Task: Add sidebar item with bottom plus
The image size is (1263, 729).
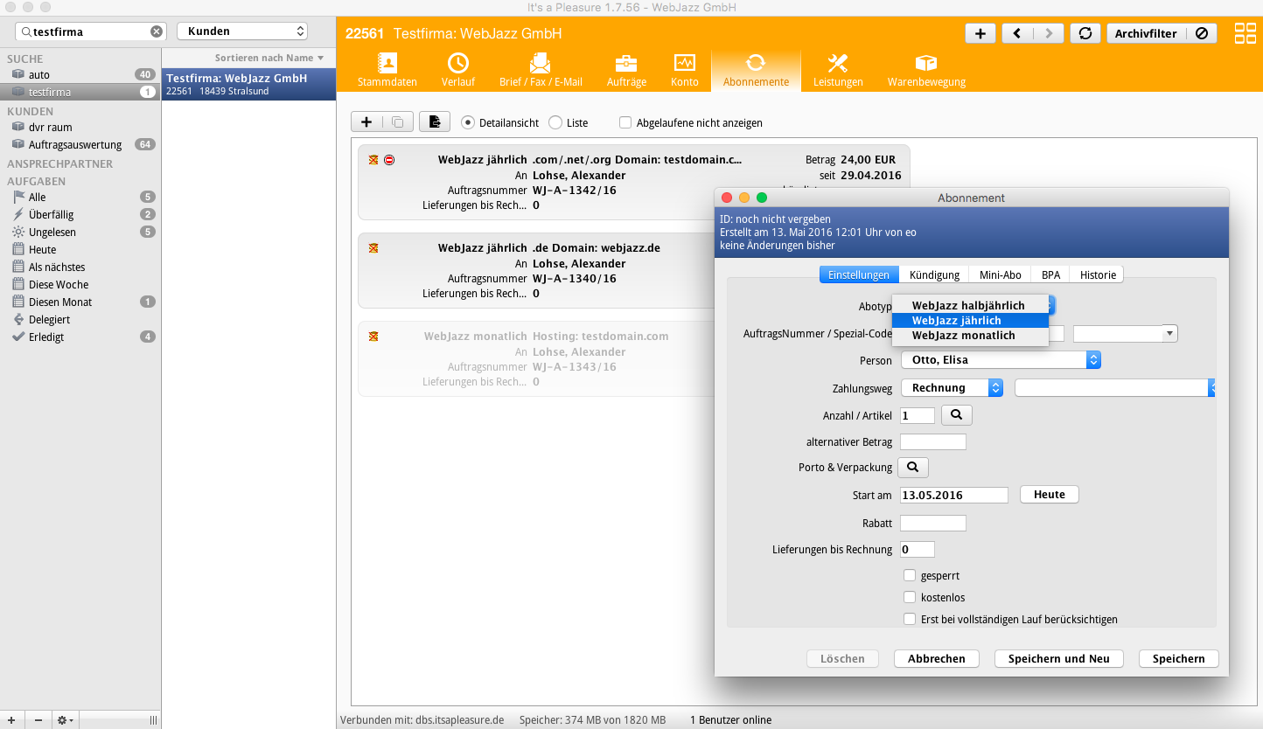Action: (11, 720)
